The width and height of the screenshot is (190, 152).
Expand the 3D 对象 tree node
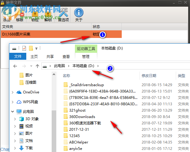15,119
